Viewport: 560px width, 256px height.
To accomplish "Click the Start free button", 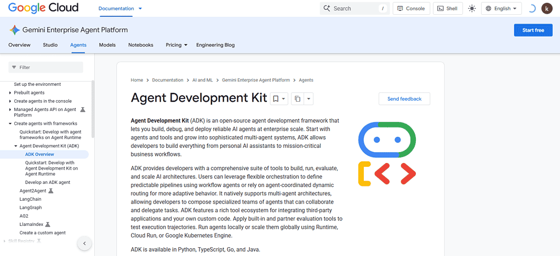I will (x=533, y=30).
